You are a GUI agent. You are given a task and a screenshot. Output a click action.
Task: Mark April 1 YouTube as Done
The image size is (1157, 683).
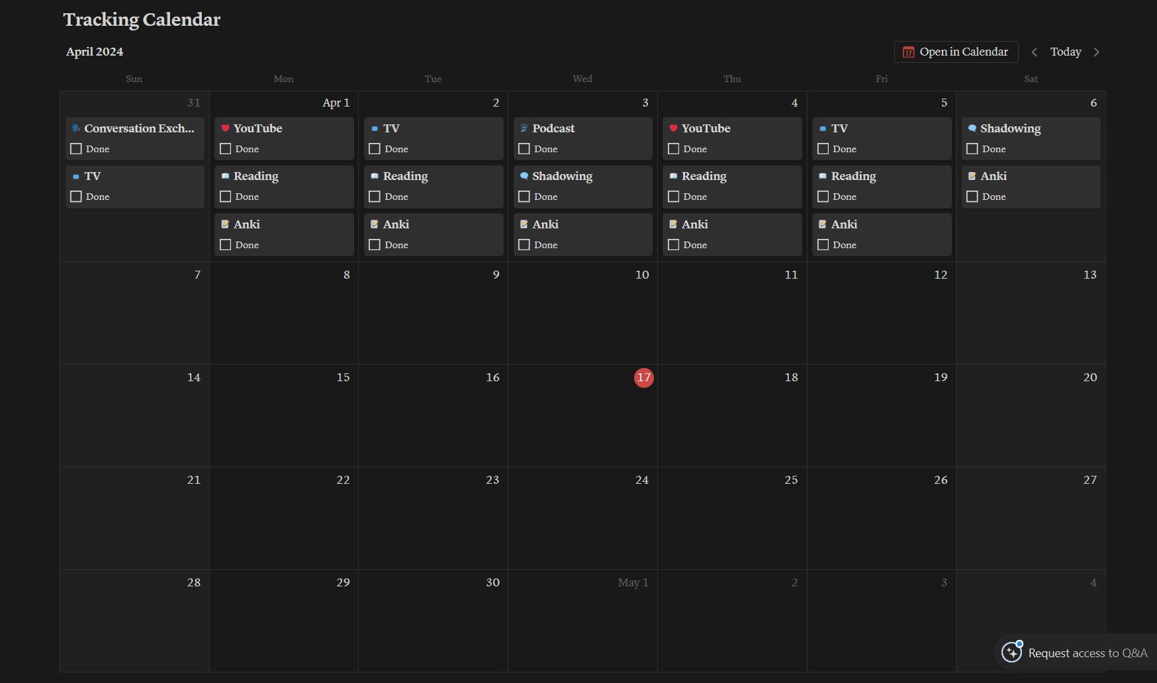[x=226, y=149]
